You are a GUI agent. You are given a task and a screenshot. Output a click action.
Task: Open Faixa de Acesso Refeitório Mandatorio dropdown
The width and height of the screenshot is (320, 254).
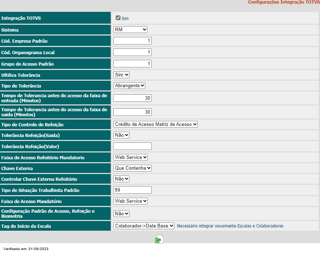point(131,157)
